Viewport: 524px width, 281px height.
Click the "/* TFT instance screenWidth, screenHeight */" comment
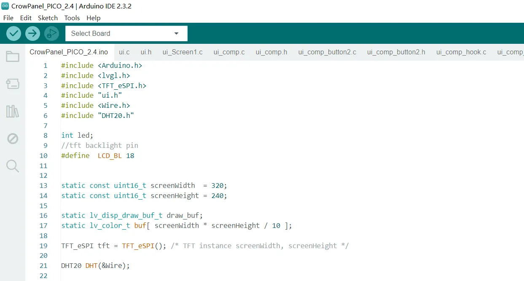tap(260, 246)
